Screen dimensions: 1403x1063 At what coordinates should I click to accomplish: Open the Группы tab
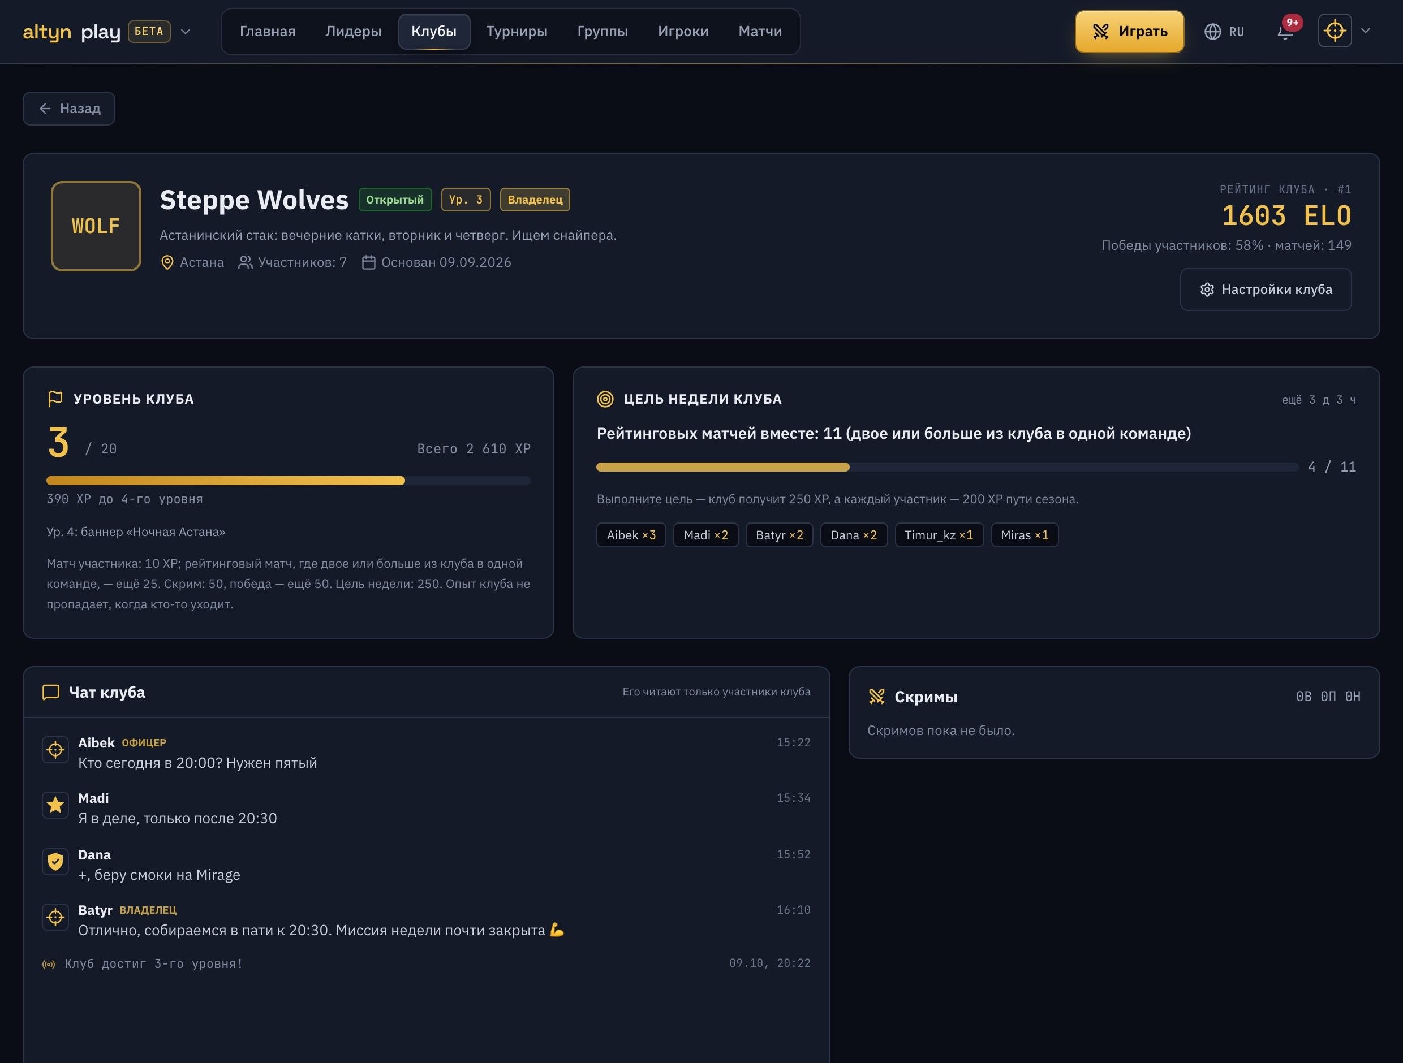(x=602, y=31)
